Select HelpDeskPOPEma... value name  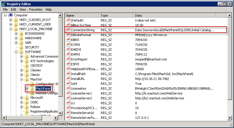coord(85,69)
